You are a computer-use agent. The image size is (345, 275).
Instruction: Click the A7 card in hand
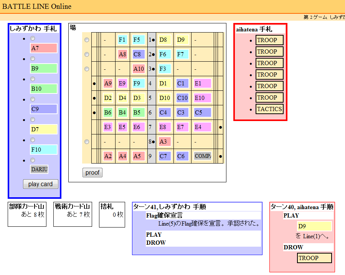point(44,48)
